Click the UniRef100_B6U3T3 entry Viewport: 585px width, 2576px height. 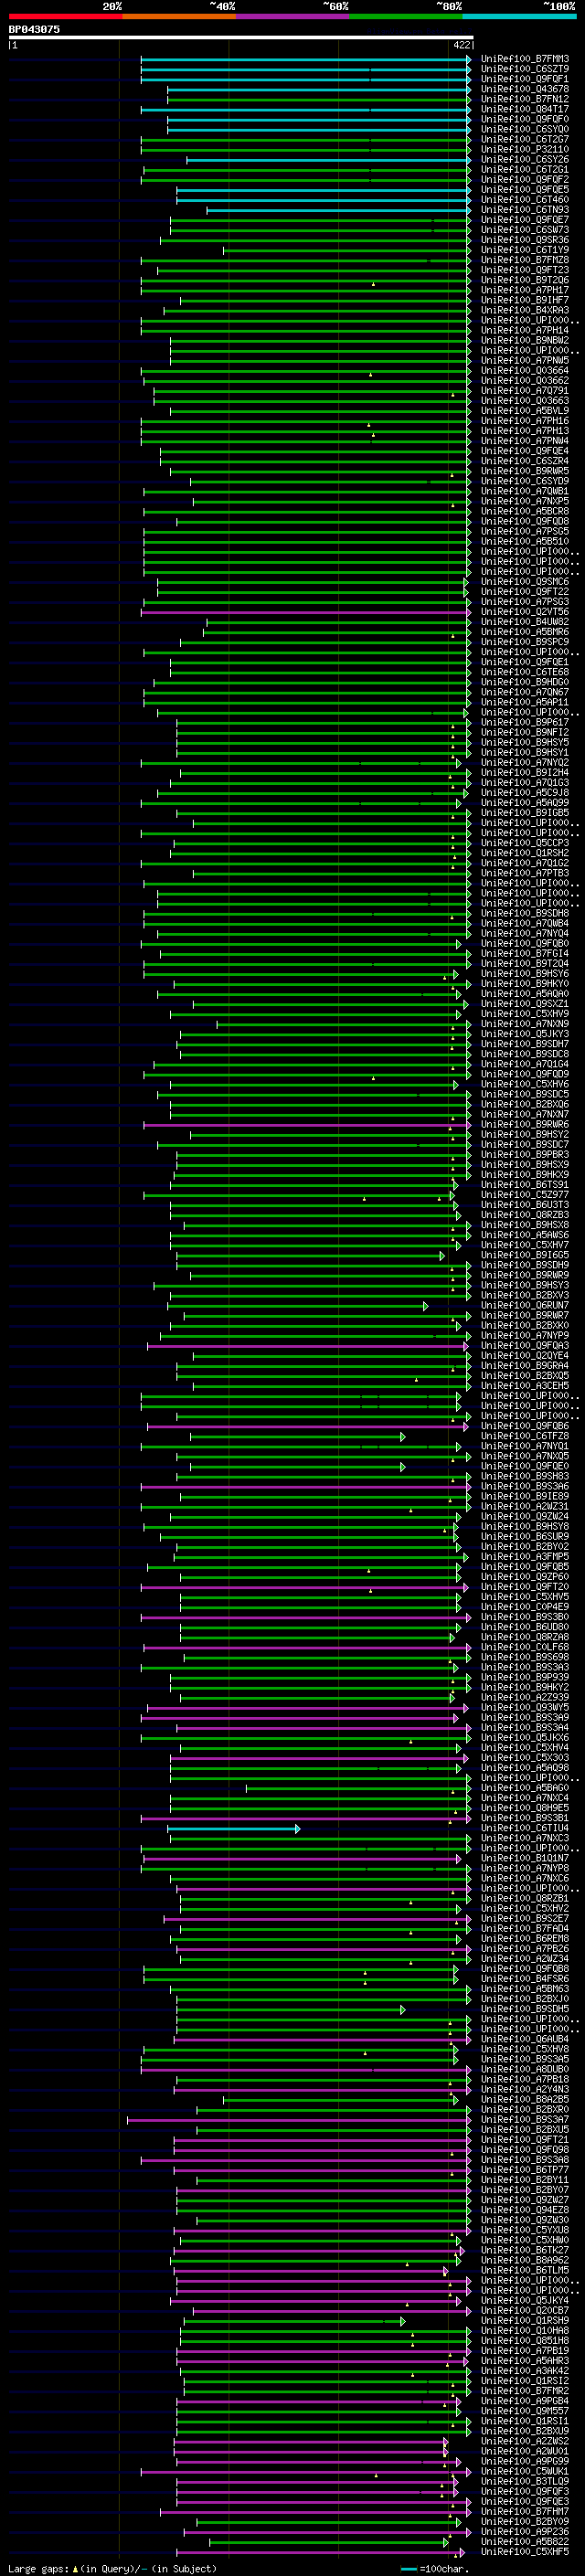click(x=524, y=1204)
